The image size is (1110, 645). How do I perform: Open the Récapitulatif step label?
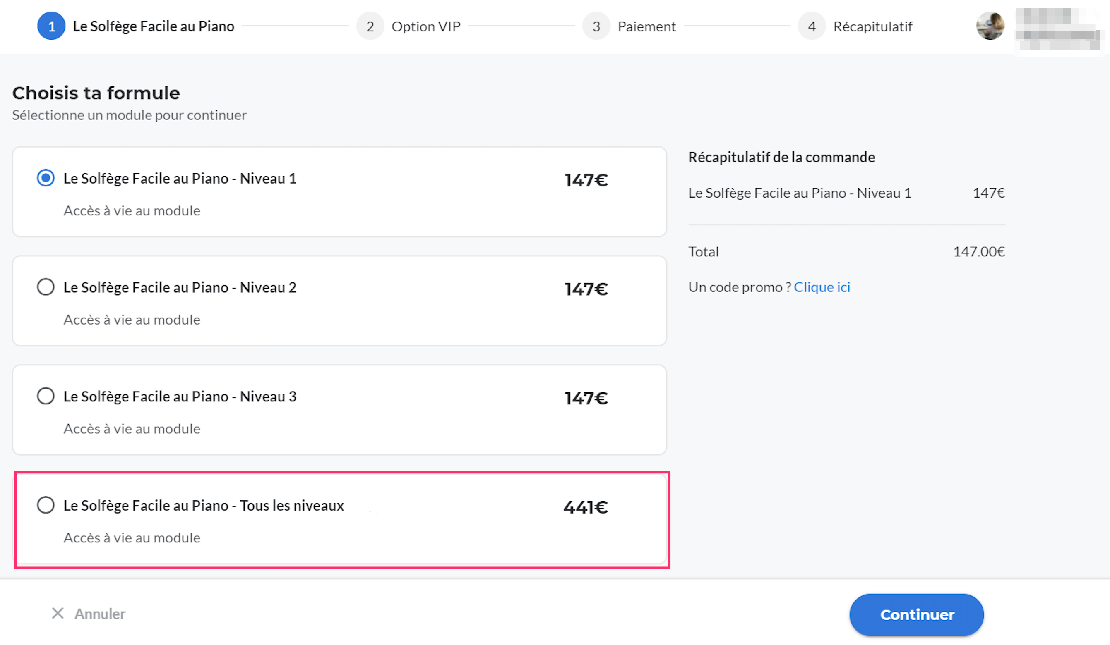coord(872,26)
